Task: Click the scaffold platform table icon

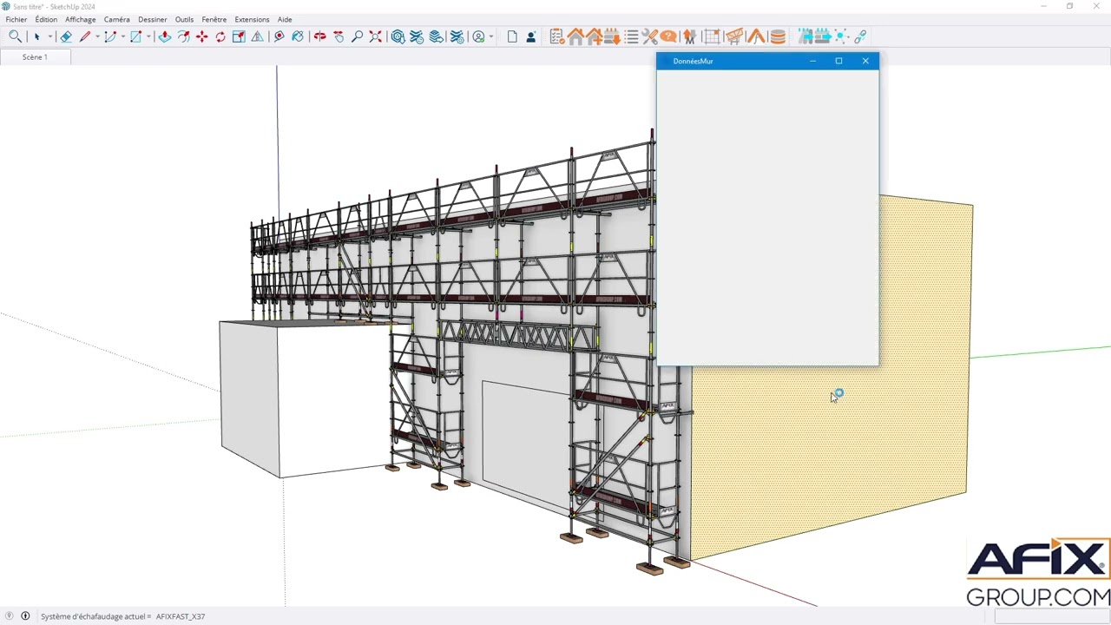Action: coord(733,36)
